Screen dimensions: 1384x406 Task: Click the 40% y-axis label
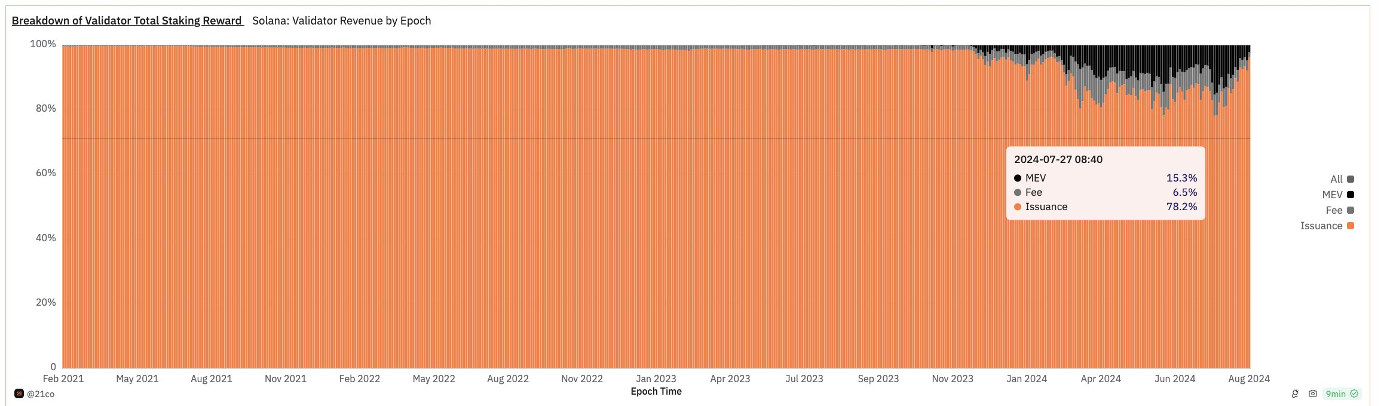pyautogui.click(x=46, y=238)
